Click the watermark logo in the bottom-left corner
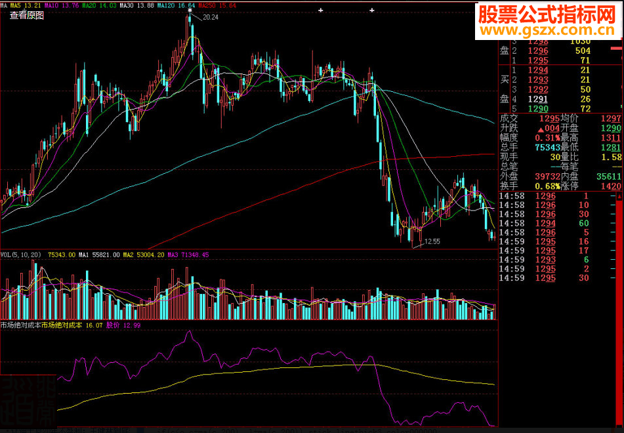 pyautogui.click(x=28, y=401)
